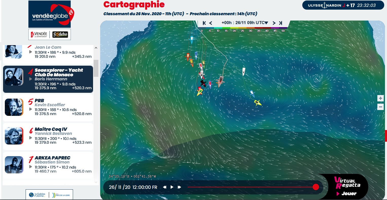This screenshot has height=200, width=387.
Task: Click 'Classement du 26 Nov. 2020 - 11h (UTC)'
Action: [x=144, y=14]
